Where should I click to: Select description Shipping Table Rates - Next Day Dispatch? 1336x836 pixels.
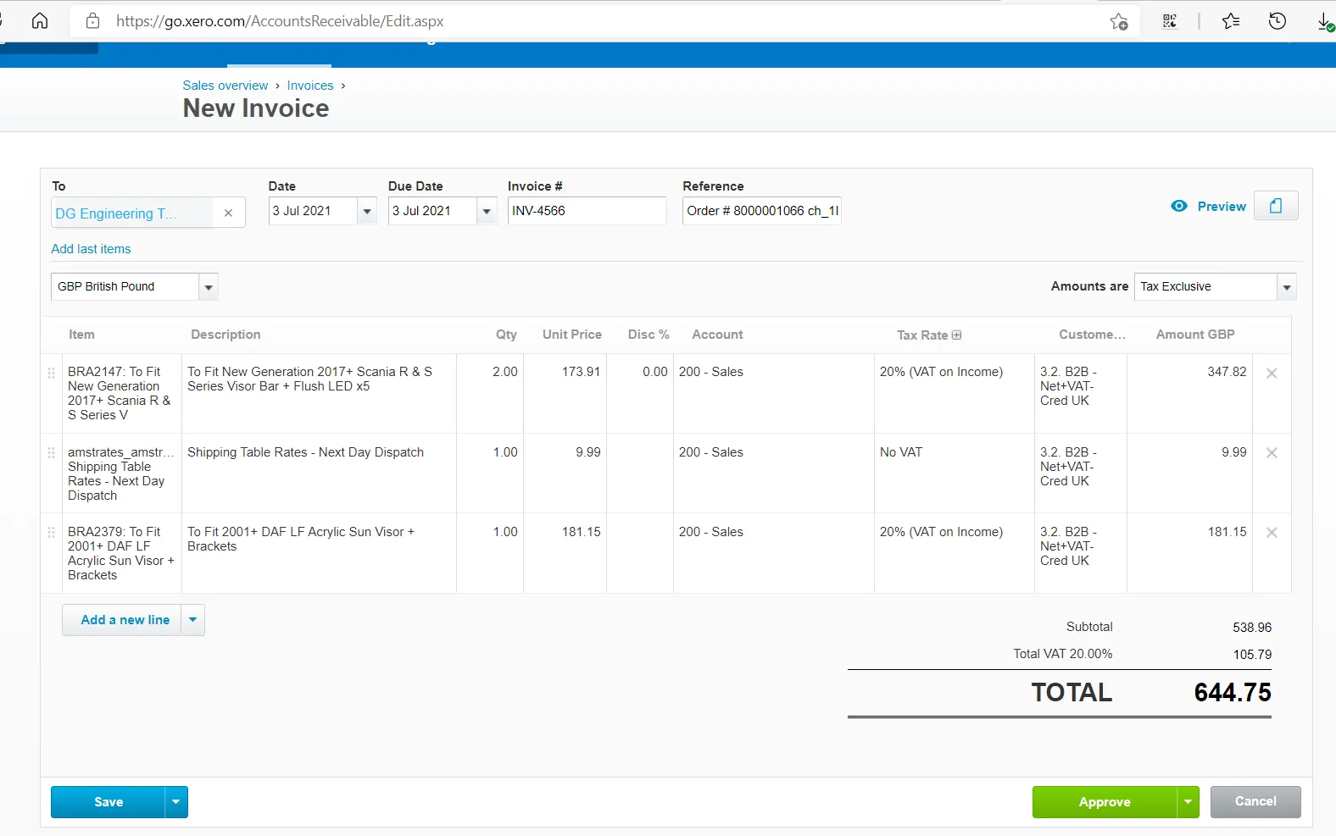point(319,473)
